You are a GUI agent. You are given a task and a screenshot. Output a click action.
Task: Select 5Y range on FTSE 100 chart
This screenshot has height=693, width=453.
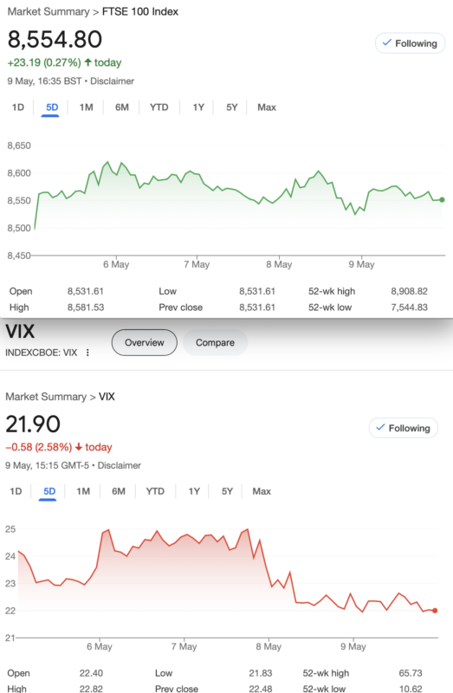coord(231,107)
